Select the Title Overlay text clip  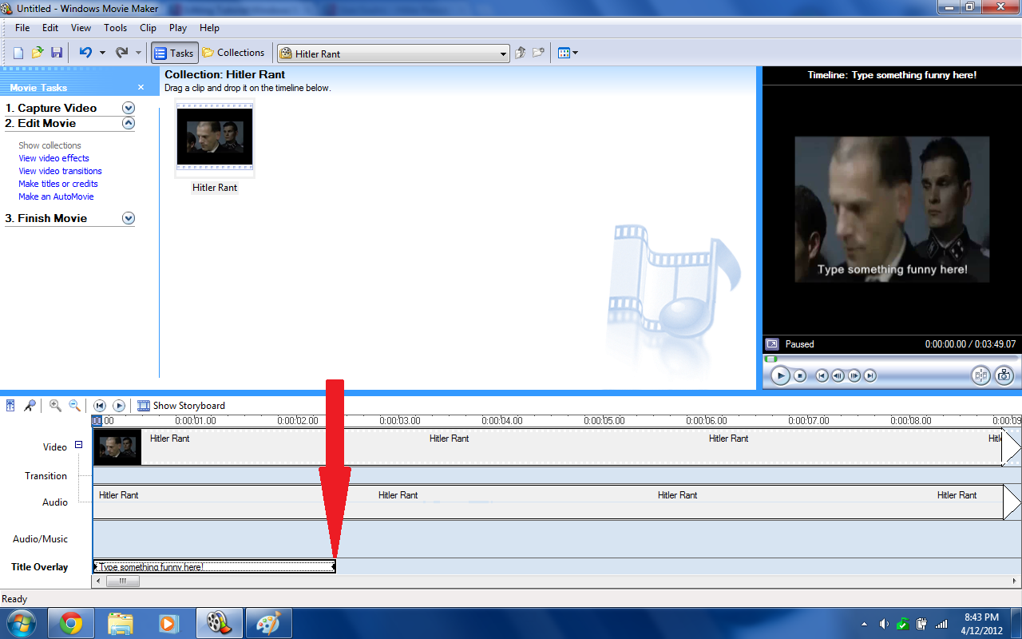tap(214, 567)
